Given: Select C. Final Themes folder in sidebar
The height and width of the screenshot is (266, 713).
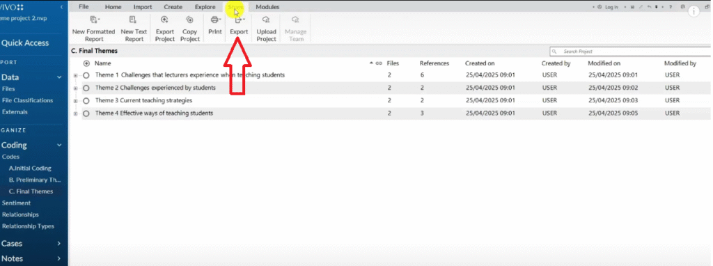Looking at the screenshot, I should pyautogui.click(x=31, y=191).
